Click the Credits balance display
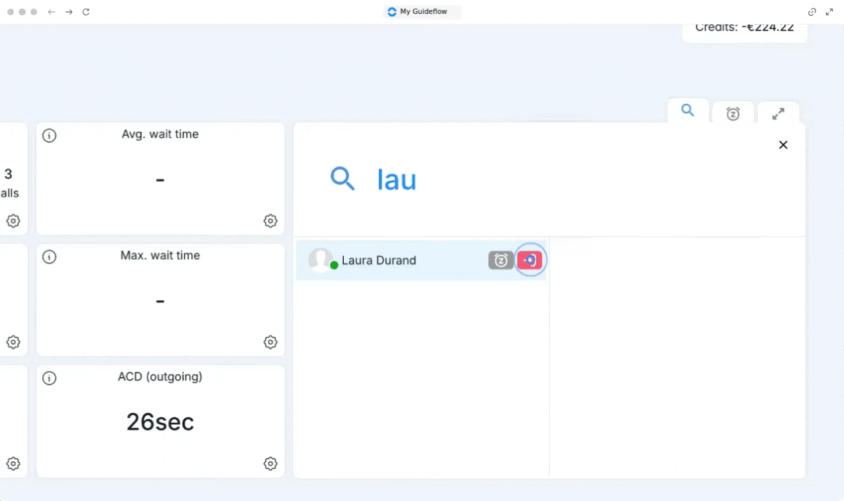 tap(745, 29)
